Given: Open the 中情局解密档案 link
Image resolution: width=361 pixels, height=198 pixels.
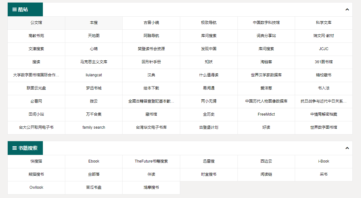Looking at the screenshot, I should (x=324, y=114).
